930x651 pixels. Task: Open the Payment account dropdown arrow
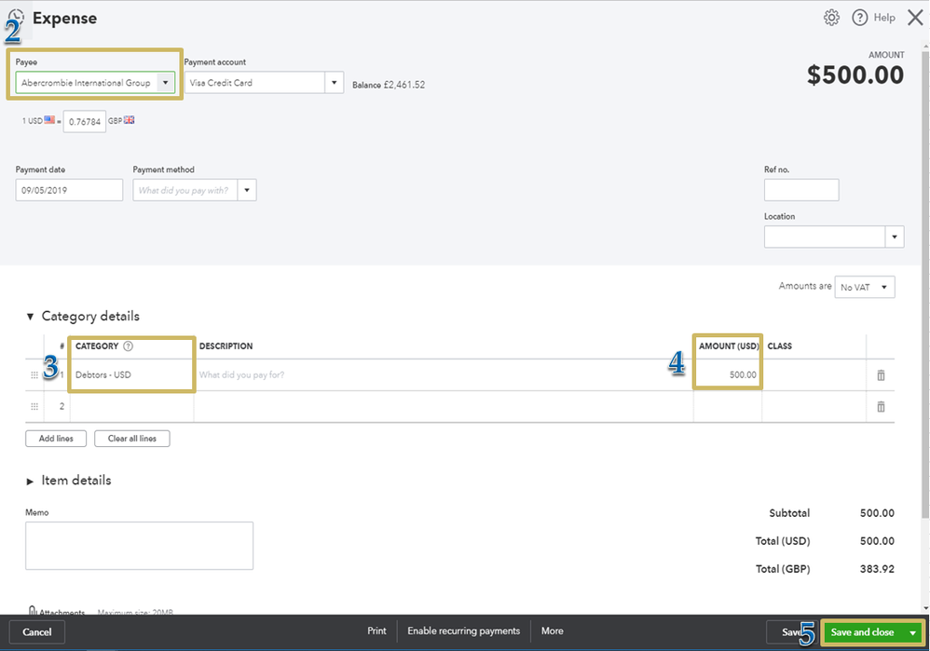coord(334,83)
